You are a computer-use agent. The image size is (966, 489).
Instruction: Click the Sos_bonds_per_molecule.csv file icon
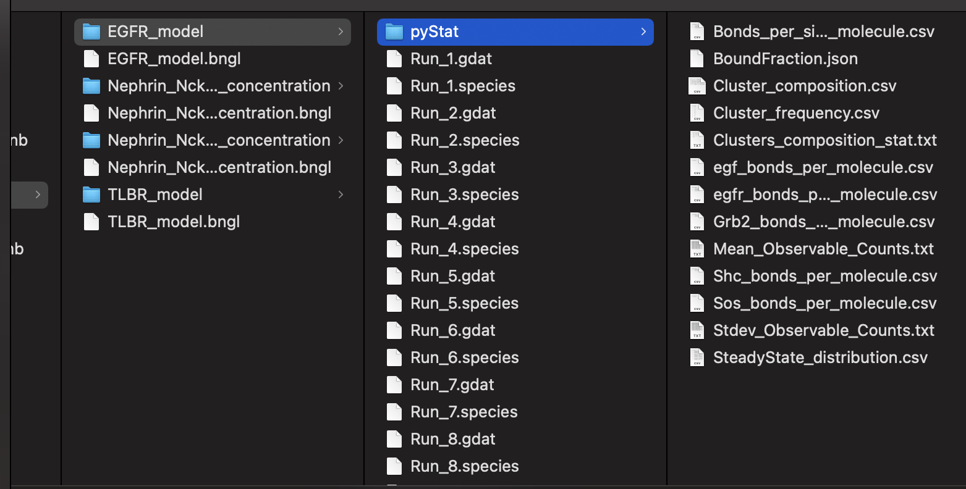697,303
